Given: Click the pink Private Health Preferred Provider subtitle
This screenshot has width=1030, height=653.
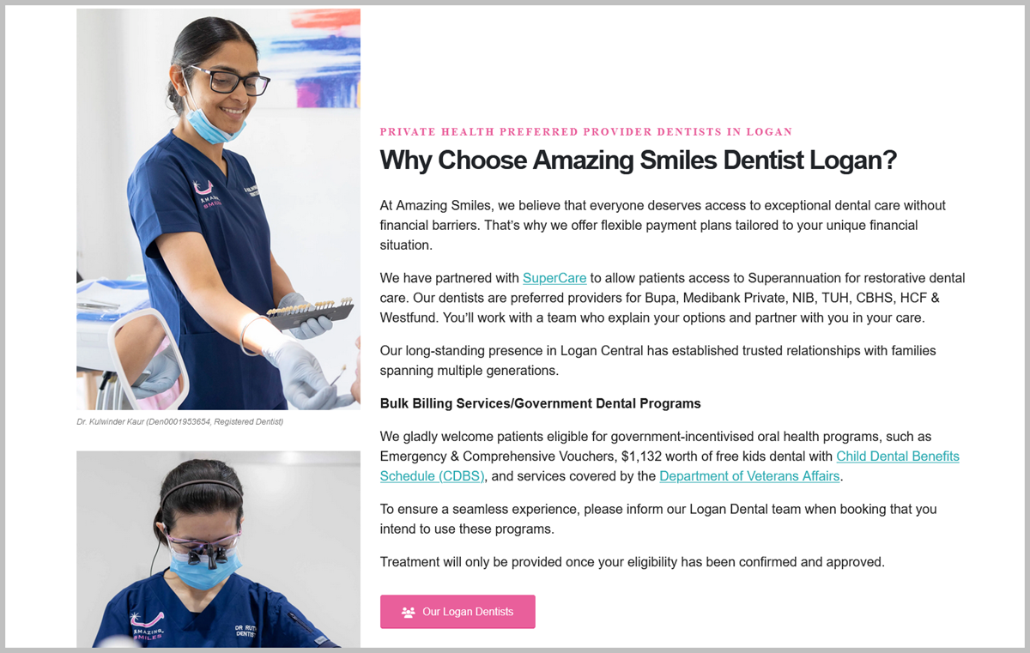Looking at the screenshot, I should tap(586, 131).
